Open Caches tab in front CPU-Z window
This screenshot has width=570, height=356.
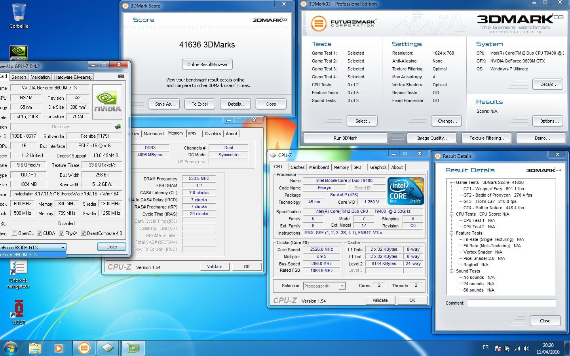click(x=298, y=167)
